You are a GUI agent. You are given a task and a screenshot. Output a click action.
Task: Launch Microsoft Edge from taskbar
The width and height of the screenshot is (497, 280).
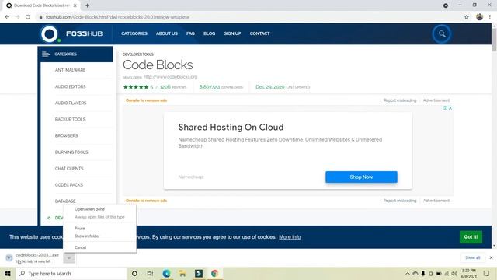pyautogui.click(x=166, y=273)
